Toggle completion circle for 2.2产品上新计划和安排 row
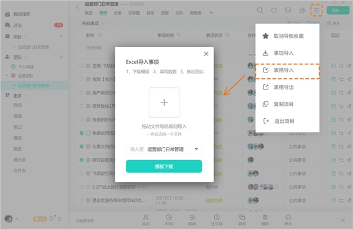The height and width of the screenshot is (229, 353). pos(82,187)
